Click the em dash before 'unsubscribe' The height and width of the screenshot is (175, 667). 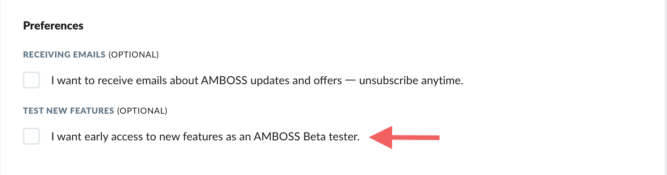click(350, 81)
